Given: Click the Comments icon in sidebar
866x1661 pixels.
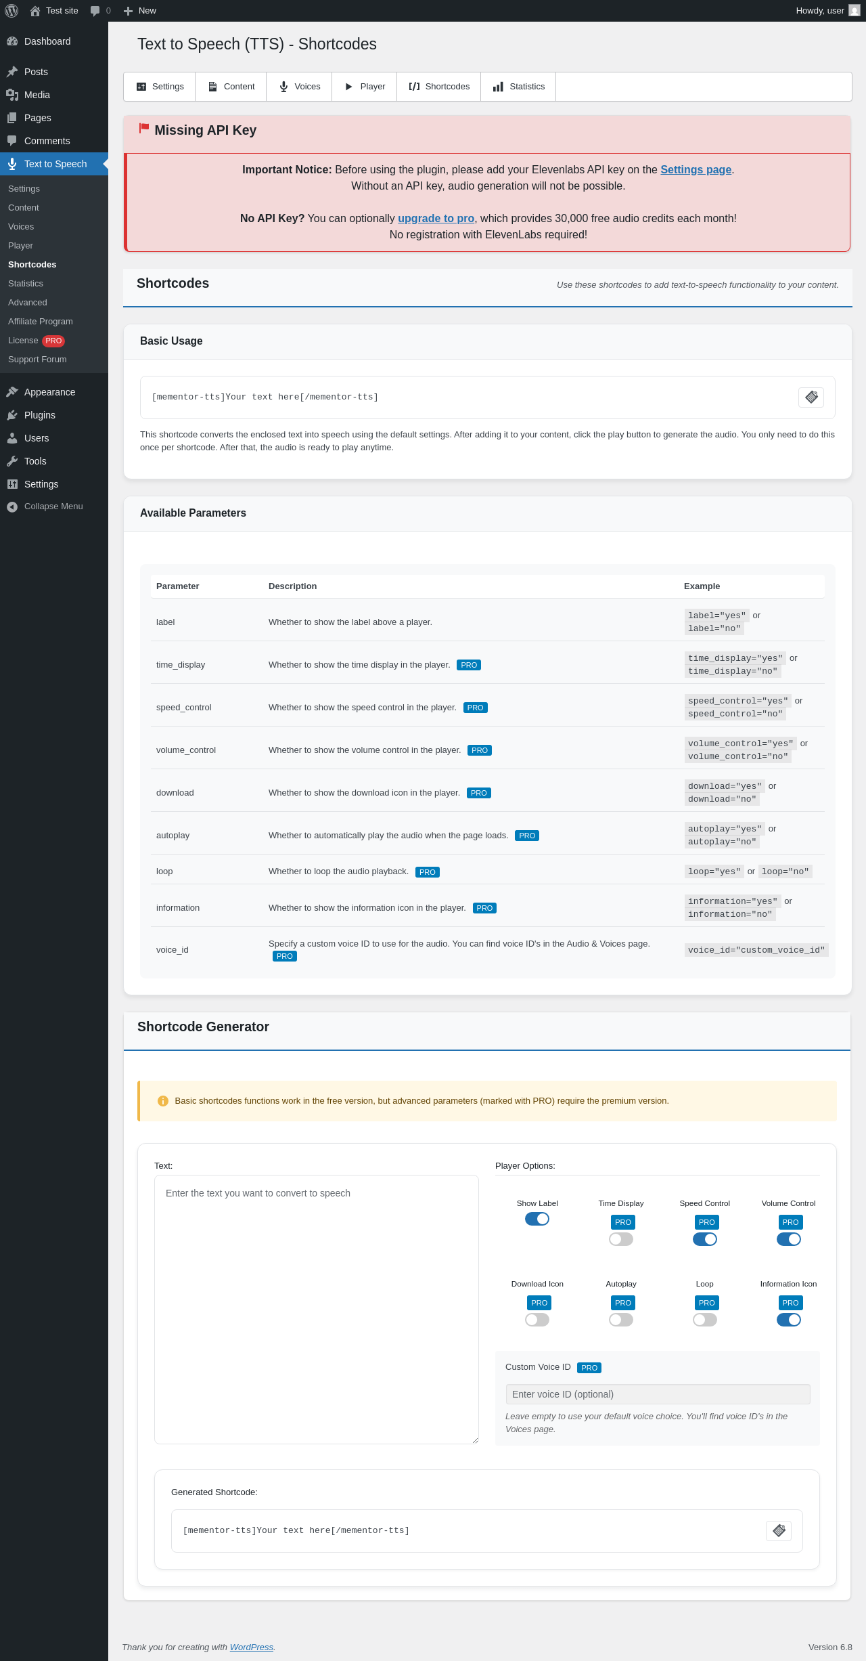Looking at the screenshot, I should [x=12, y=141].
